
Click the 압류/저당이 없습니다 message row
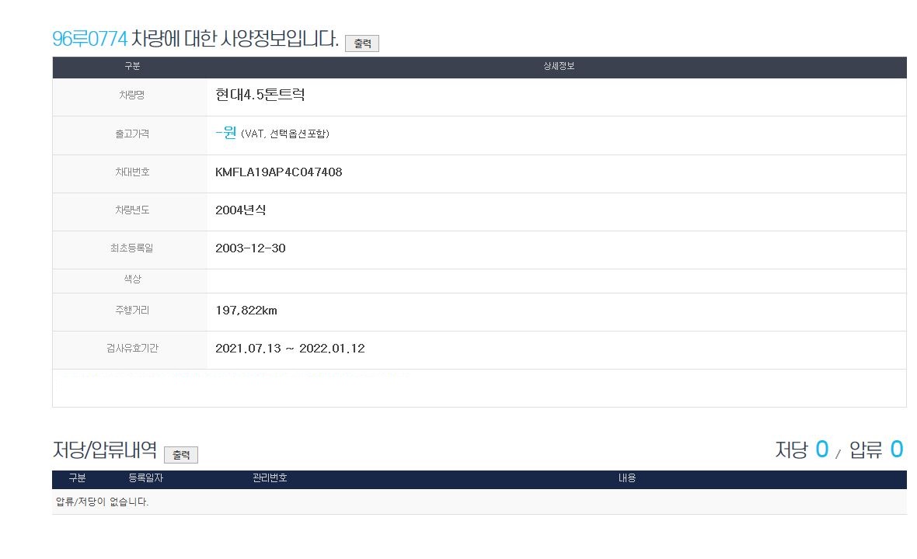tap(103, 502)
